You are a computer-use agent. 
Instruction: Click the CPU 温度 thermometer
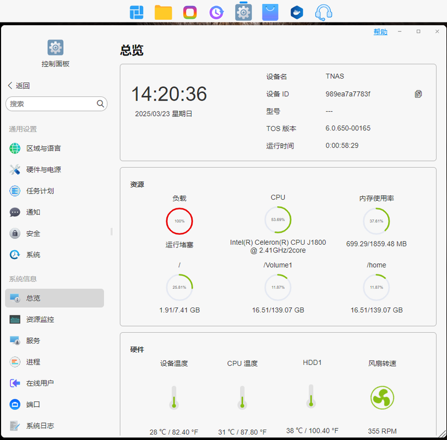[242, 398]
